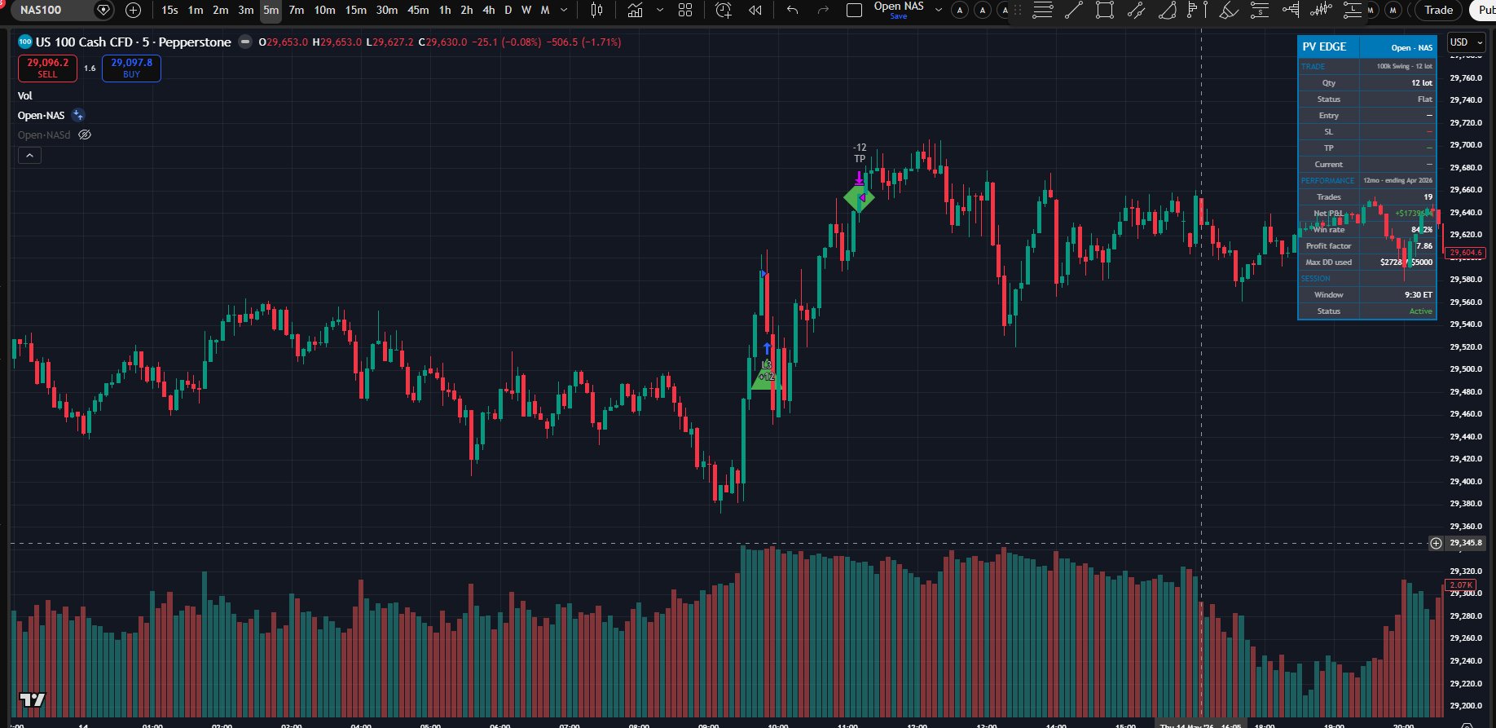The image size is (1496, 728).
Task: Open the USD currency dropdown
Action: pos(1466,42)
